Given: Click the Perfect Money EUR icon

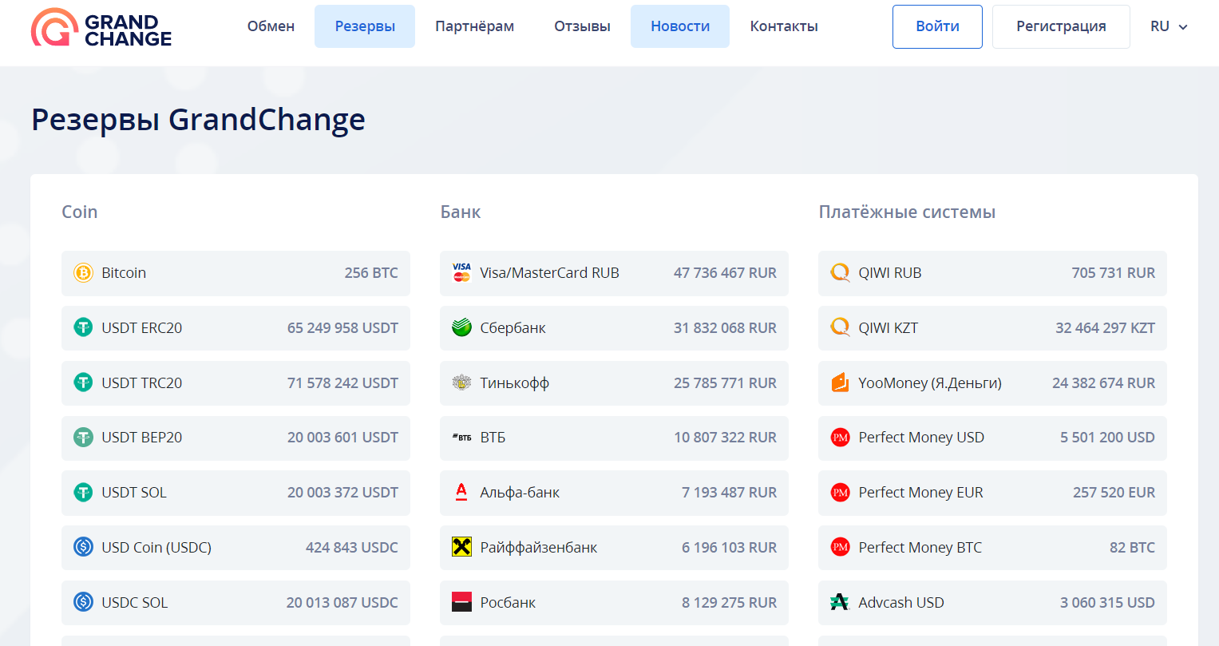Looking at the screenshot, I should pos(840,493).
